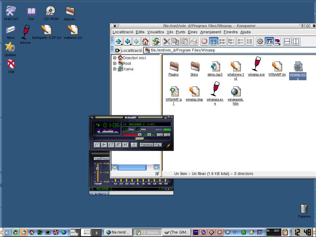This screenshot has width=316, height=237.
Task: Select the winamp.m3u file
Action: [298, 71]
